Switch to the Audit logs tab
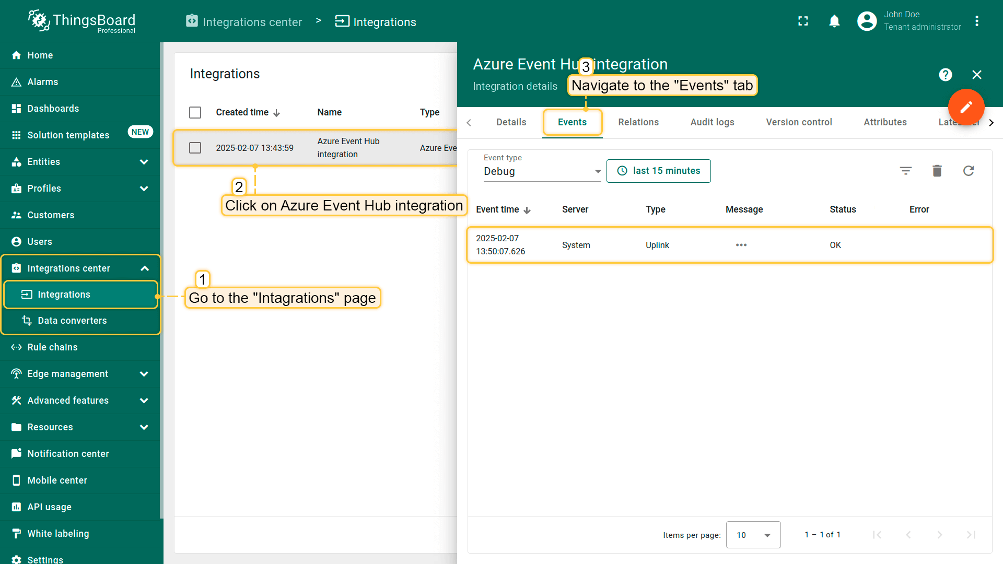The width and height of the screenshot is (1003, 564). pyautogui.click(x=712, y=122)
